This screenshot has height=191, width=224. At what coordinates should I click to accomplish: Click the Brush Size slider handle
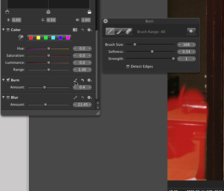coord(135,45)
